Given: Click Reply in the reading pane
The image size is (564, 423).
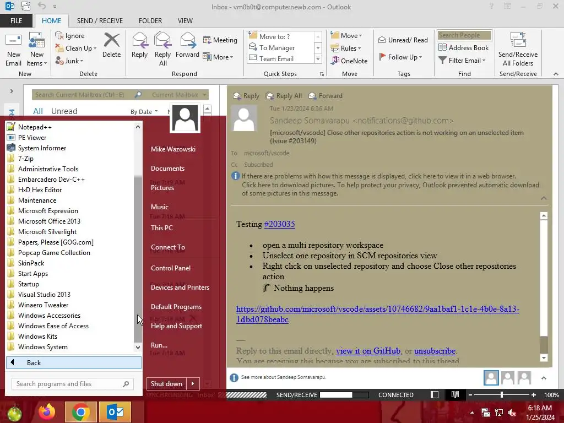Looking at the screenshot, I should pos(246,96).
